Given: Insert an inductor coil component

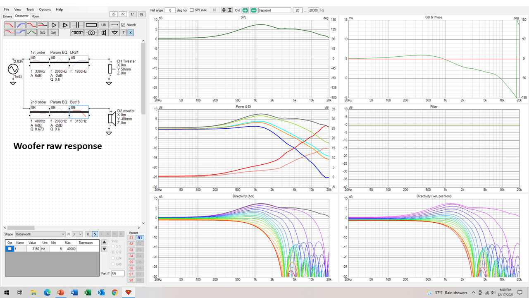Looking at the screenshot, I should [x=77, y=32].
